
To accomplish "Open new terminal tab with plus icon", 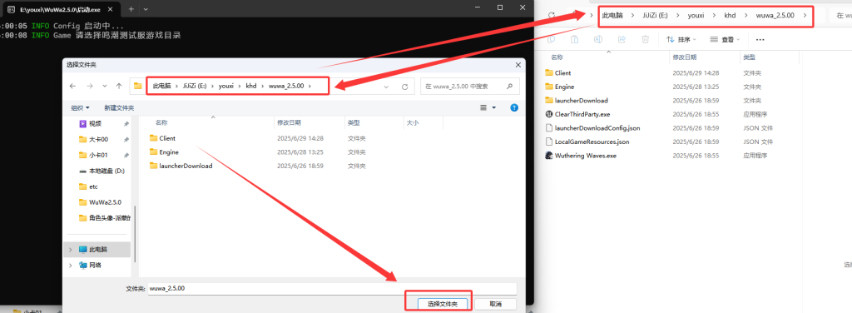I will pyautogui.click(x=131, y=9).
